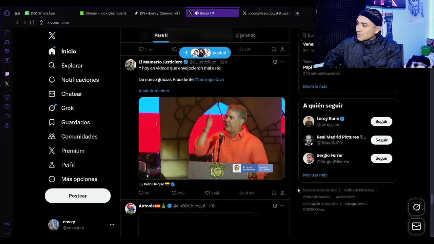
Task: Open Accesibilidad link
Action: tap(346, 197)
